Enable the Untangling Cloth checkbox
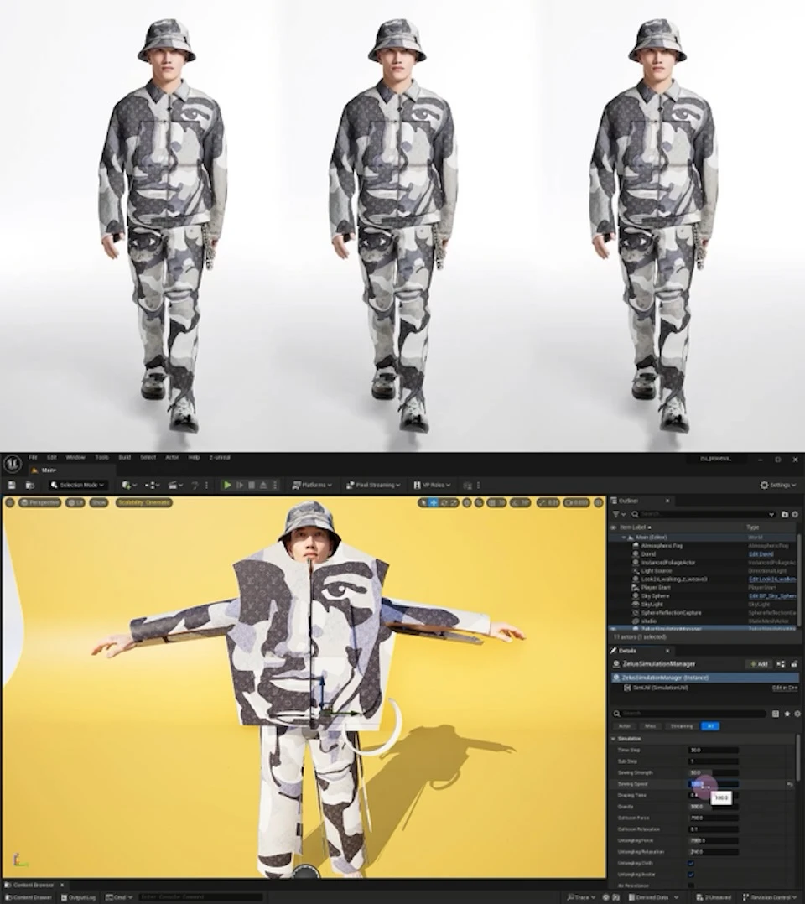 pyautogui.click(x=691, y=864)
